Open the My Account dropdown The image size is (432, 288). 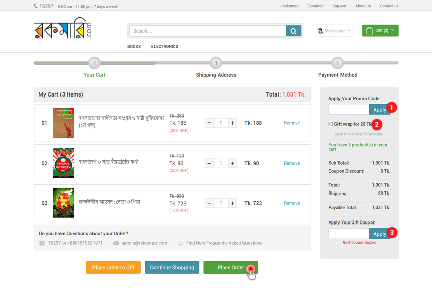point(333,31)
